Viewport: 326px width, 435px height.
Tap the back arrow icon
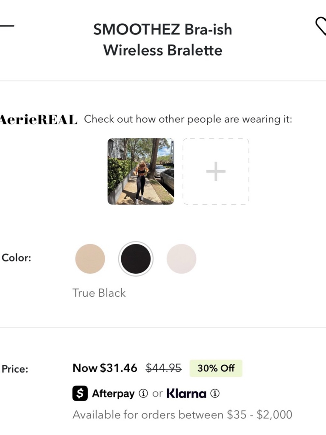[x=7, y=25]
